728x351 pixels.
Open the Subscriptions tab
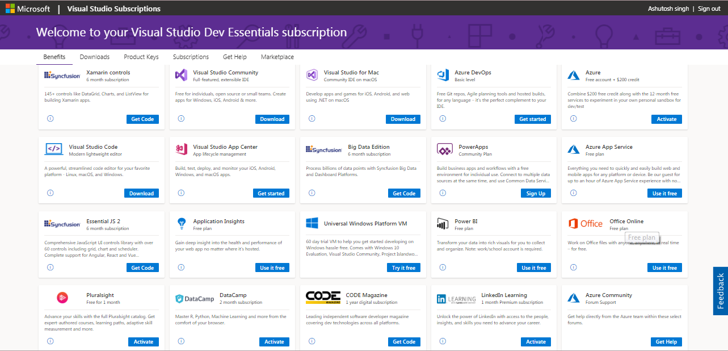coord(191,57)
